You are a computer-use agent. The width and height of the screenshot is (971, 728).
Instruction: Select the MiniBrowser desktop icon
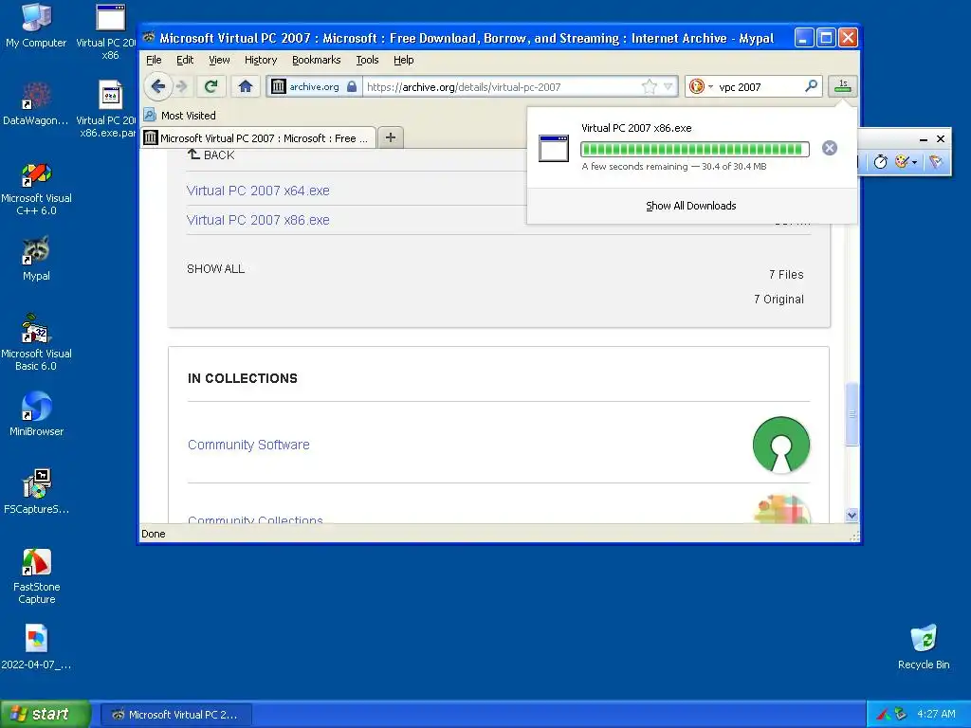coord(36,413)
